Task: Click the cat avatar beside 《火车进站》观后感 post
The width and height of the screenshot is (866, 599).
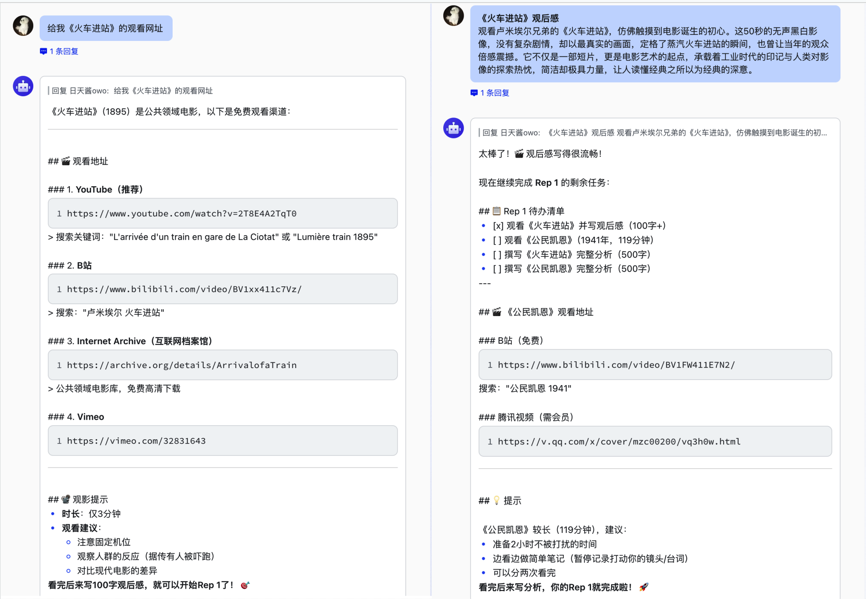Action: point(453,15)
